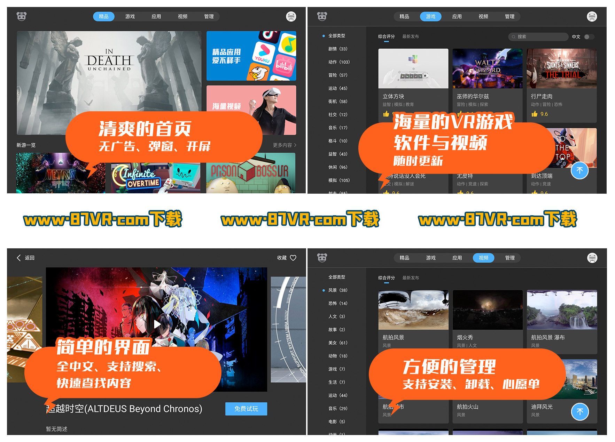Toggle the 中文 language switch on the games screen
The width and height of the screenshot is (615, 442).
click(589, 37)
